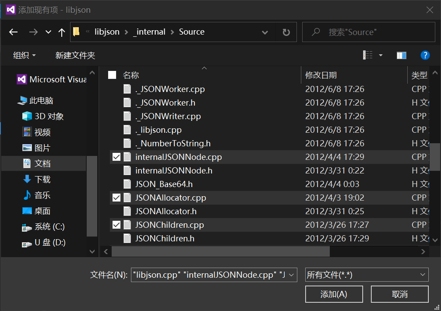This screenshot has height=311, width=441.
Task: Uncheck the JSONAllocator.cpp checkbox
Action: click(116, 198)
